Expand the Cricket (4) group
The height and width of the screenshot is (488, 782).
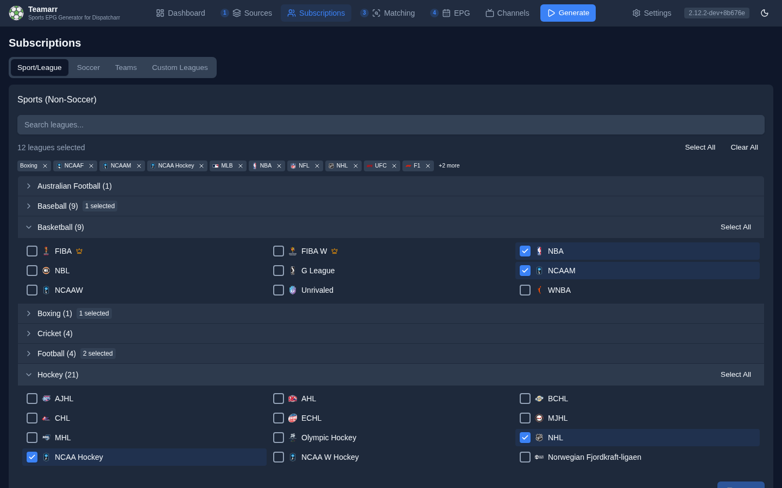[x=391, y=333]
